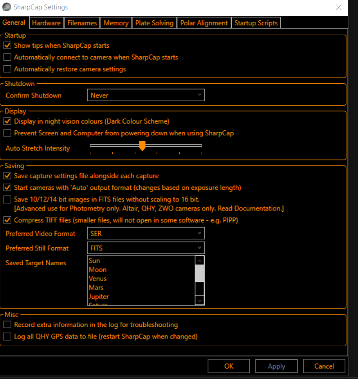Image resolution: width=358 pixels, height=379 pixels.
Task: Click the Auto Stretch Intensity slider handle
Action: click(142, 146)
